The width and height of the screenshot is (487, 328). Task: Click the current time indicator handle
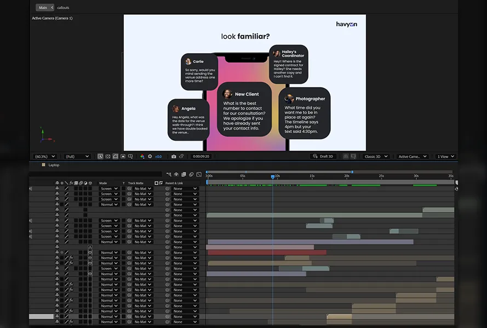273,177
